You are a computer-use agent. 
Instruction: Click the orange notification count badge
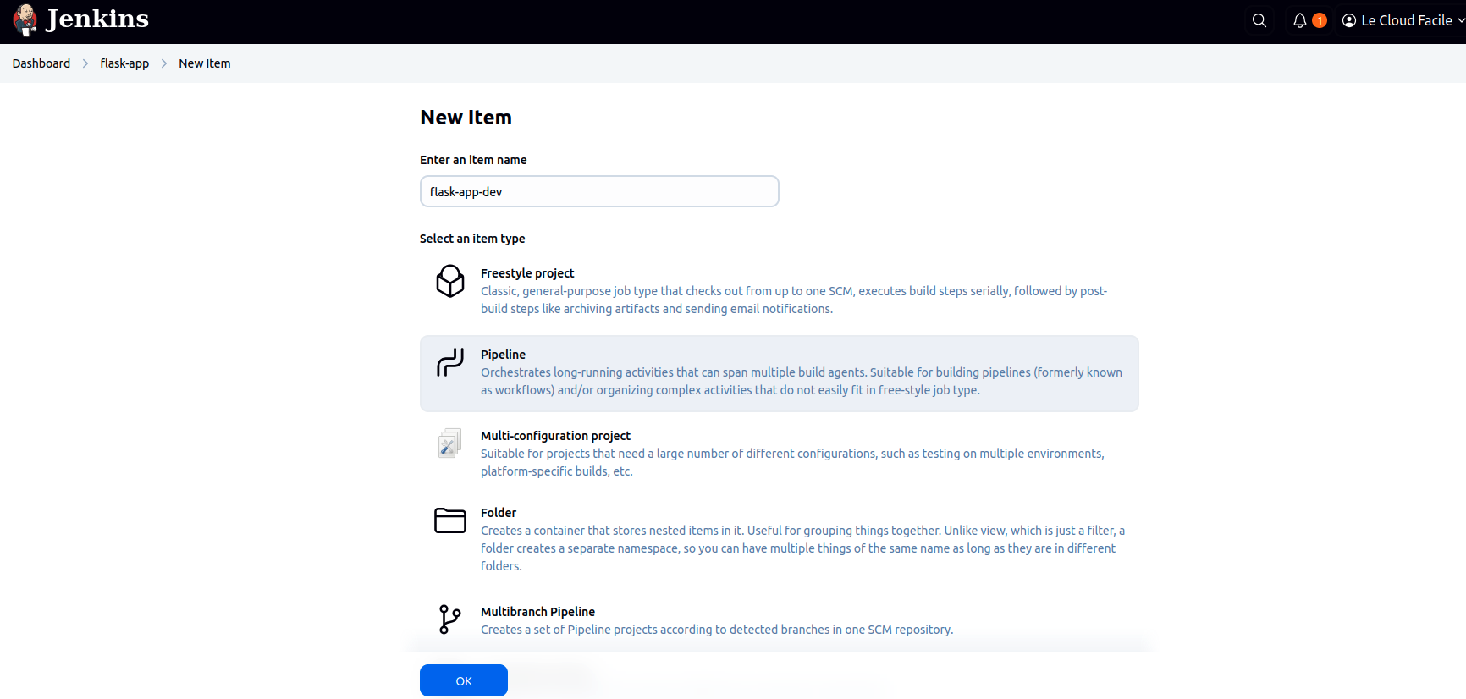(1319, 20)
